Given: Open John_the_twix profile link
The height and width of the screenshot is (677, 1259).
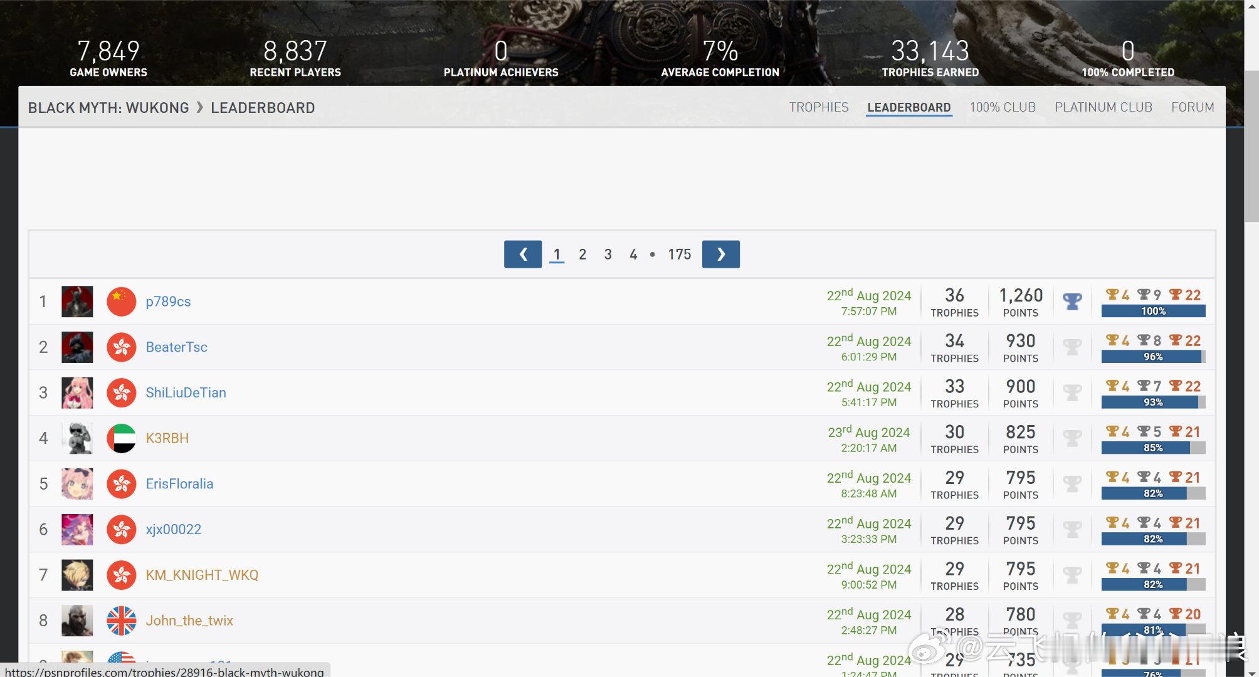Looking at the screenshot, I should pos(189,621).
